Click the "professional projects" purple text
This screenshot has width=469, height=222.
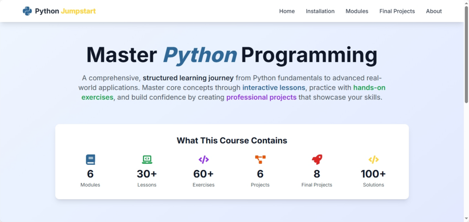pyautogui.click(x=261, y=97)
